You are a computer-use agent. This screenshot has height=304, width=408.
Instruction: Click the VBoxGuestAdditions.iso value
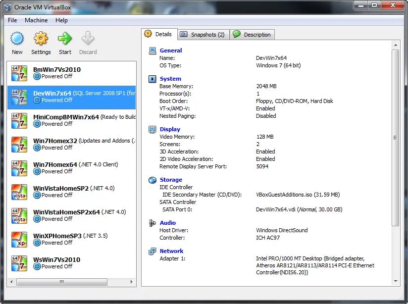point(298,195)
